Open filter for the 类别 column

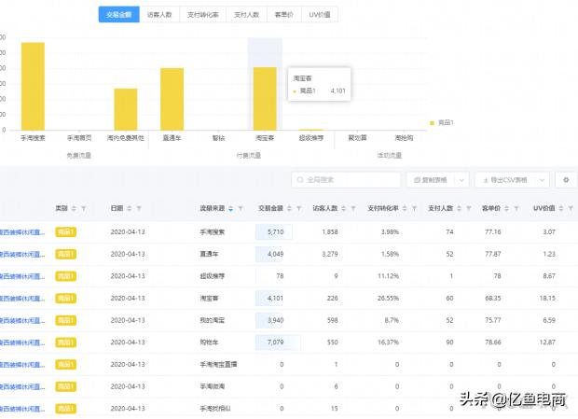(84, 208)
